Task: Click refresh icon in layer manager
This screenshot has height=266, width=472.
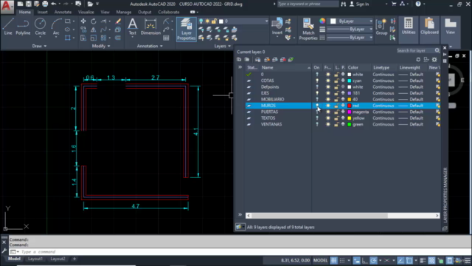Action: (x=418, y=60)
